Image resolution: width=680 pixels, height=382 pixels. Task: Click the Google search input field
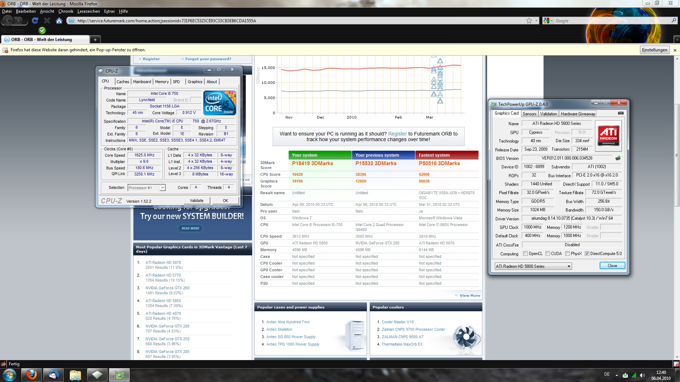[x=613, y=21]
